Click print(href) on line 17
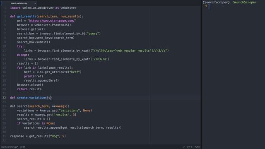Viewport: 265px width, 149px height. pyautogui.click(x=34, y=76)
